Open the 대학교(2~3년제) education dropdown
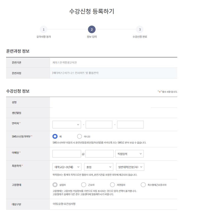199x218 pixels. pyautogui.click(x=67, y=167)
